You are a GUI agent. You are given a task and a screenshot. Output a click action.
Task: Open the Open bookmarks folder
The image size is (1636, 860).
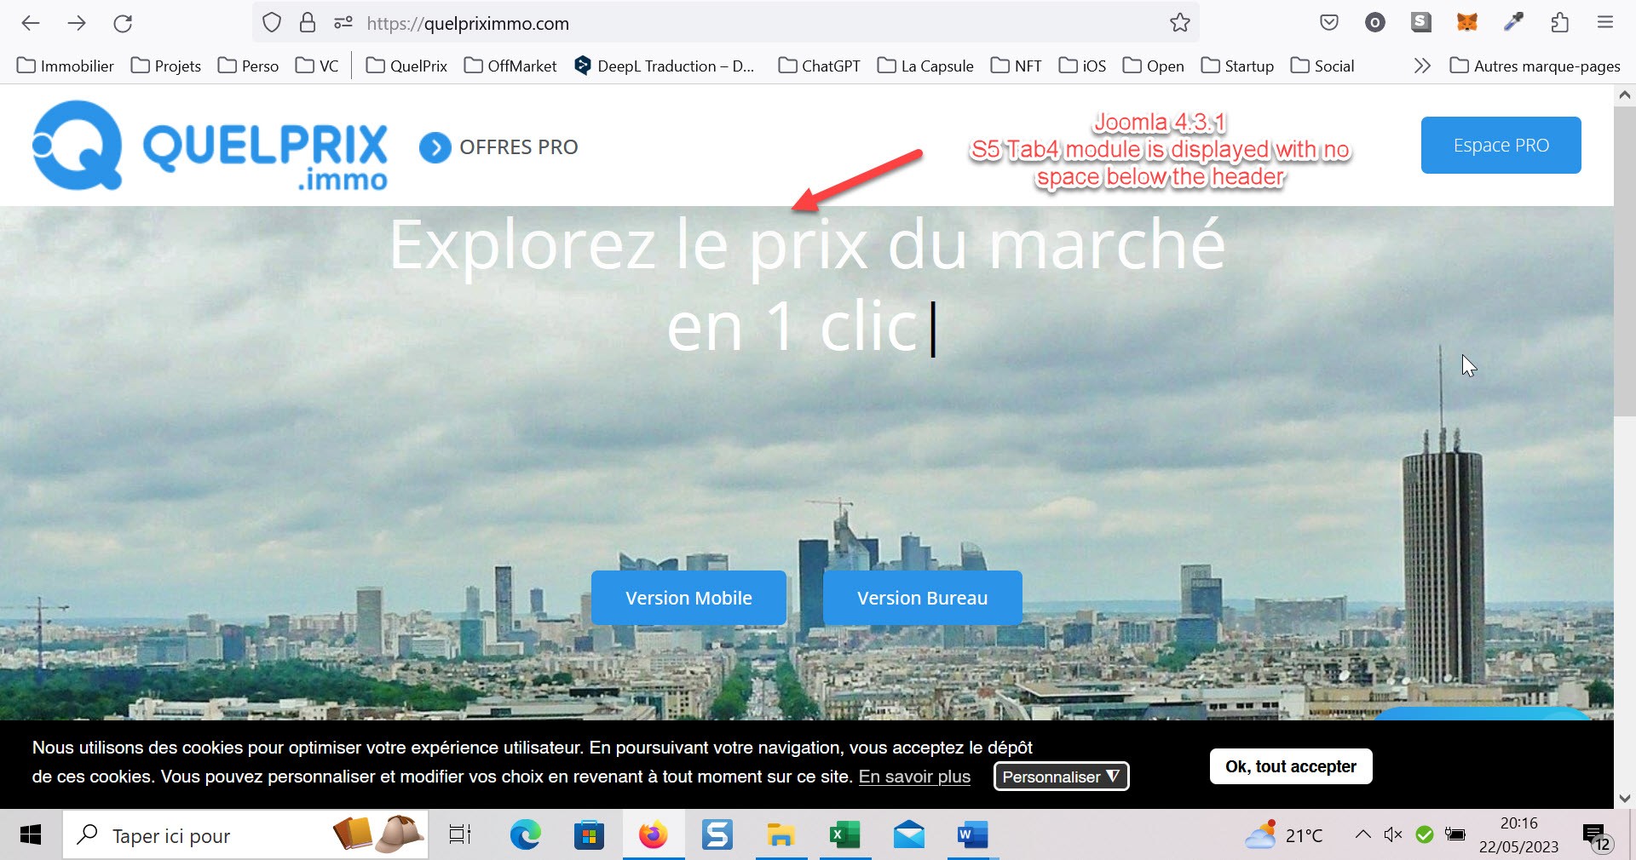(x=1154, y=66)
